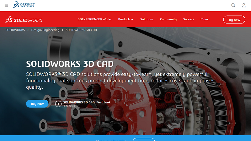The width and height of the screenshot is (251, 141).
Task: Open the hamburger menu icon
Action: pos(6,5)
